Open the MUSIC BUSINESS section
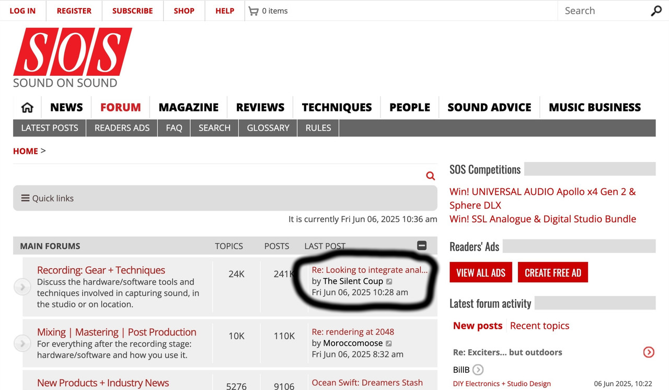Image resolution: width=669 pixels, height=390 pixels. tap(595, 107)
